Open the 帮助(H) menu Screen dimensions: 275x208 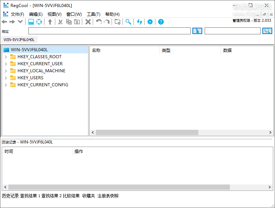[x=112, y=14]
